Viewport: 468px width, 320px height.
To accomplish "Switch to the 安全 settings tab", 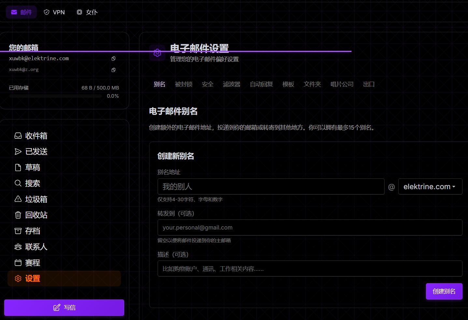I will click(207, 84).
